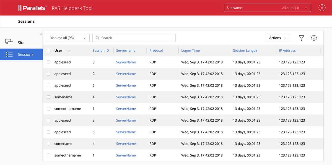The image size is (332, 165).
Task: Click the Sessions page heading
Action: [x=26, y=21]
